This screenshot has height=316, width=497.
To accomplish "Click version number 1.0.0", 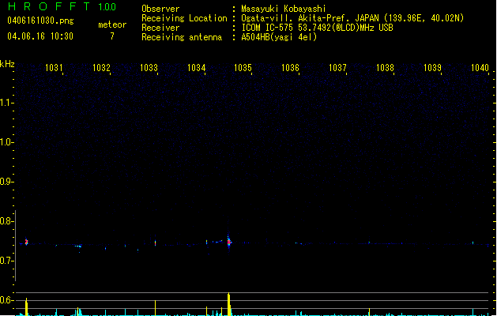I will point(107,6).
